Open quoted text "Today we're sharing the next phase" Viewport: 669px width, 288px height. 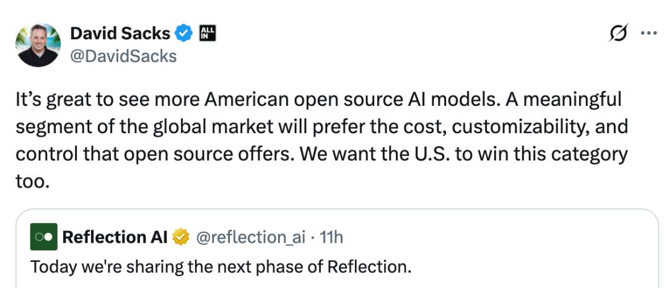coord(221,267)
